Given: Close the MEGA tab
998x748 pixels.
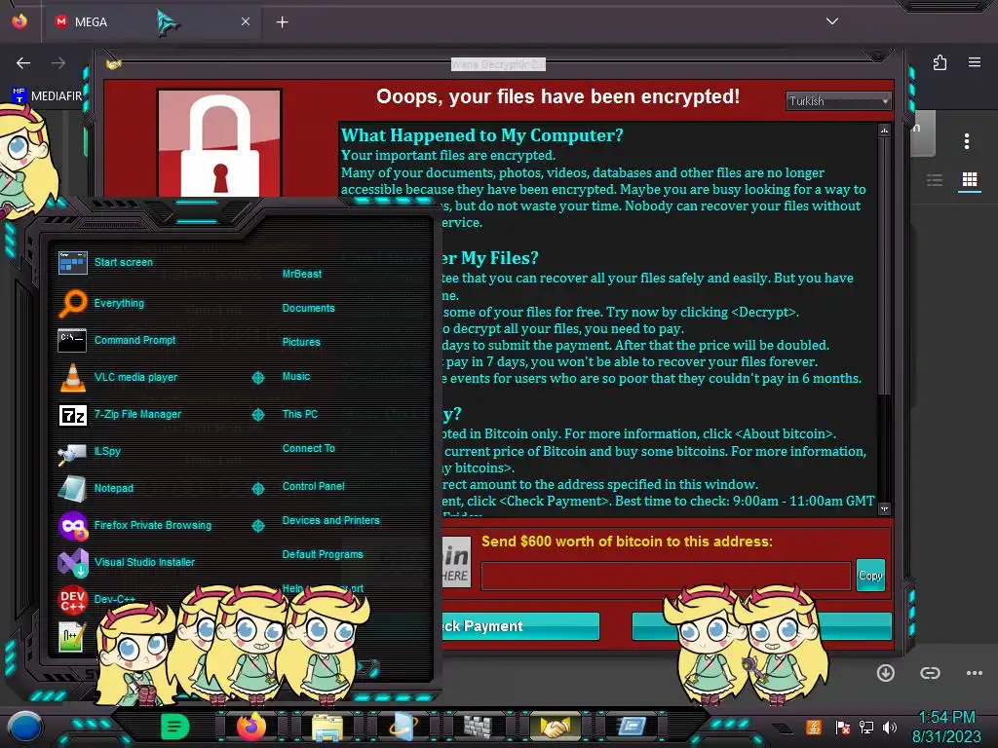Looking at the screenshot, I should [245, 21].
